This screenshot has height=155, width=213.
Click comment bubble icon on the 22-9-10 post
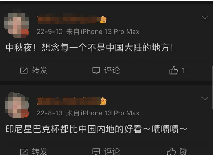96,71
